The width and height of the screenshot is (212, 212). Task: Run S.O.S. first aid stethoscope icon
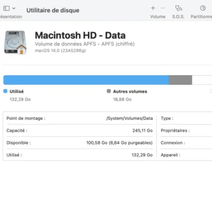tap(179, 8)
